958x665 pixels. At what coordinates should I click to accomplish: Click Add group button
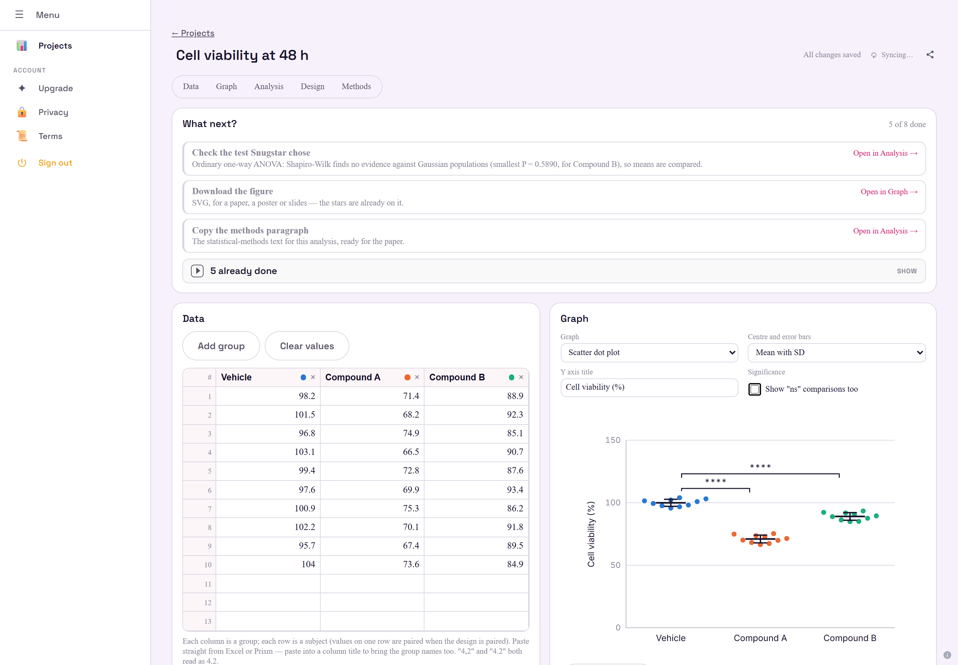tap(221, 346)
